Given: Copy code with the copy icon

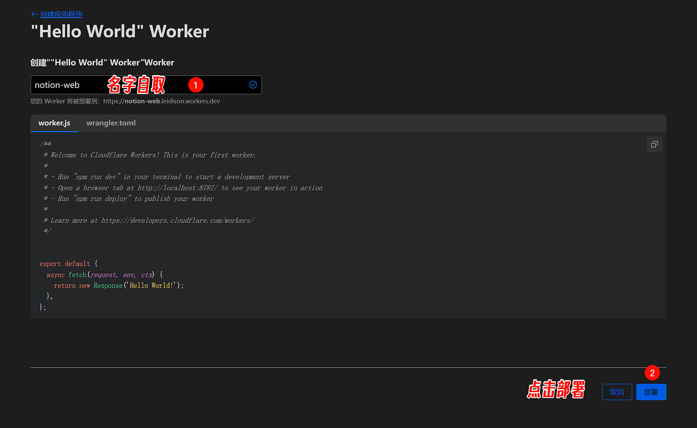Looking at the screenshot, I should point(654,144).
